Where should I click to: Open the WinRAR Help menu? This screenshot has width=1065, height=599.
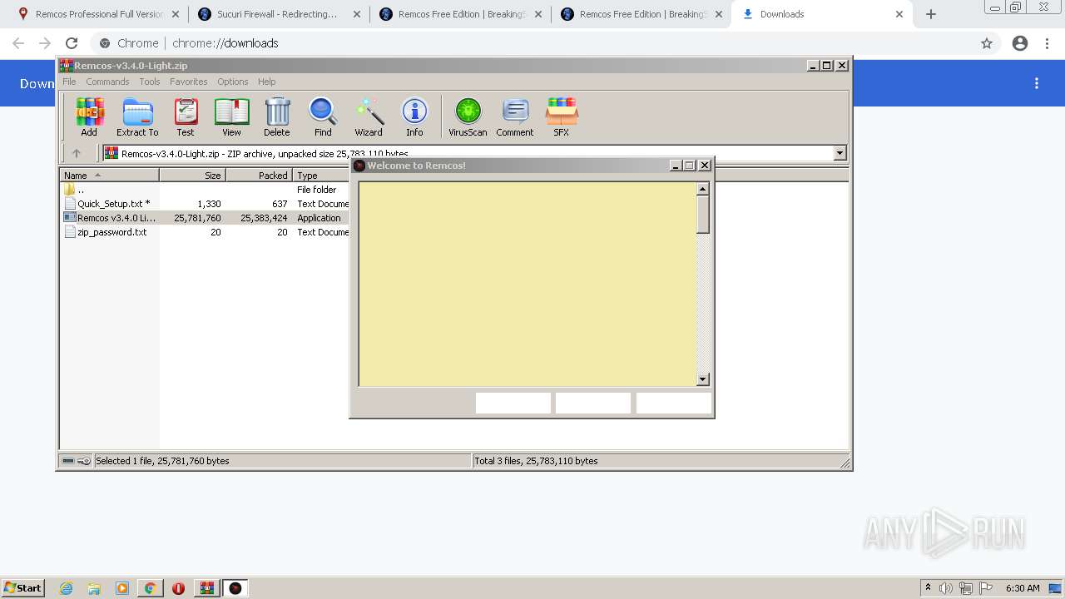266,82
